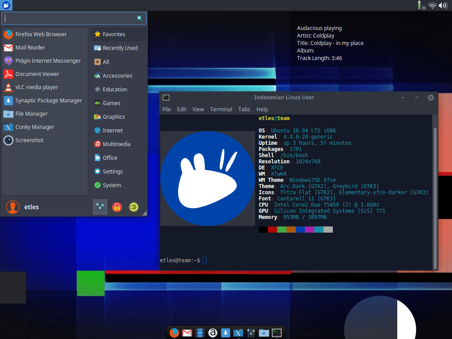Open the file manager icon in the dock

click(264, 333)
